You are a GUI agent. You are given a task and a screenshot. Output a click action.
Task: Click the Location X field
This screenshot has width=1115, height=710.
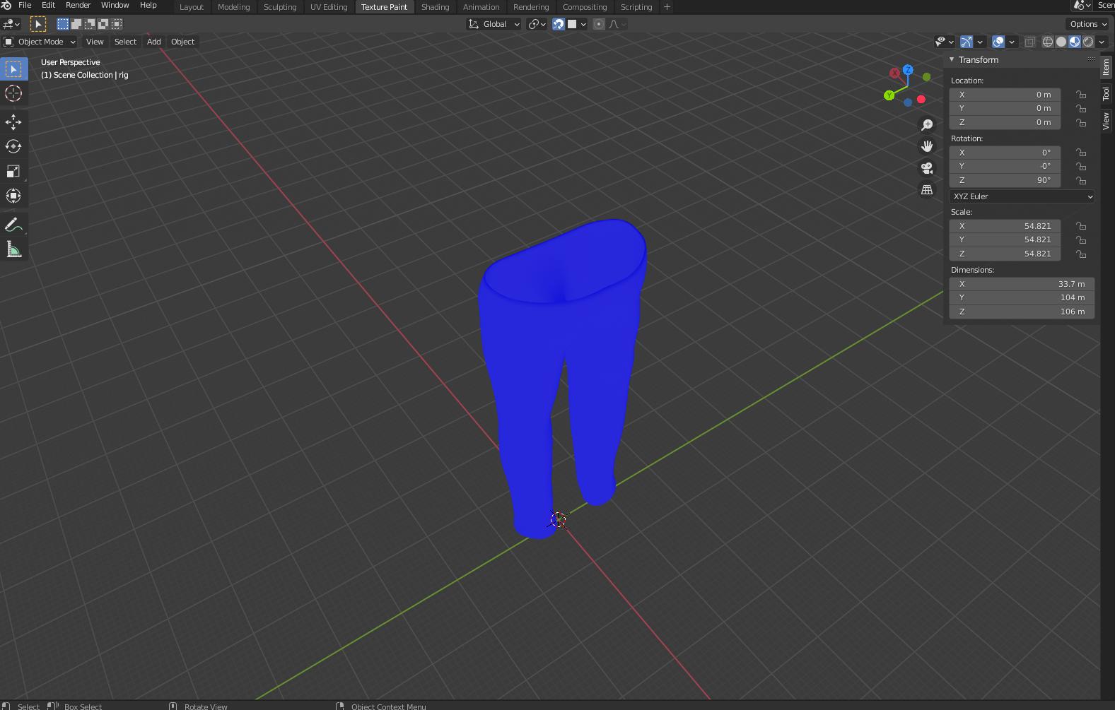[x=1005, y=95]
